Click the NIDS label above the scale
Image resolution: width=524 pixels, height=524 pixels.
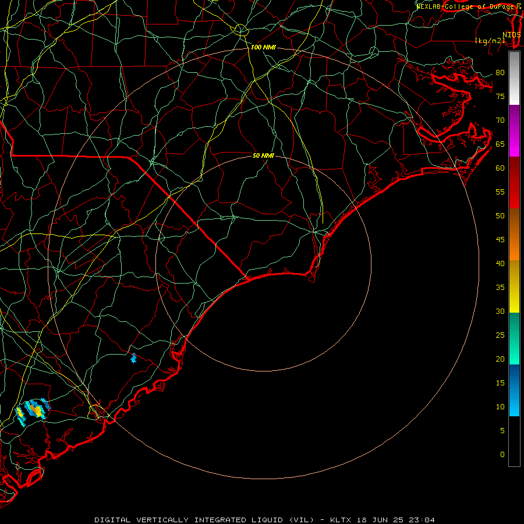[x=511, y=35]
